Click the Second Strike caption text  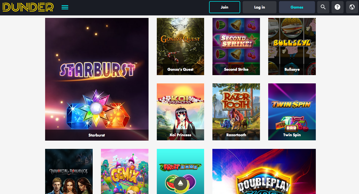[x=236, y=69]
